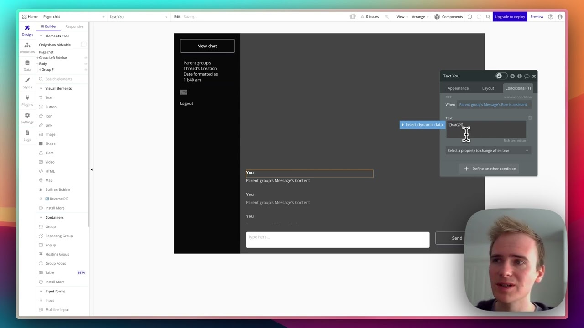This screenshot has height=328, width=584.
Task: Switch to the Conditional (1) tab
Action: click(x=518, y=88)
